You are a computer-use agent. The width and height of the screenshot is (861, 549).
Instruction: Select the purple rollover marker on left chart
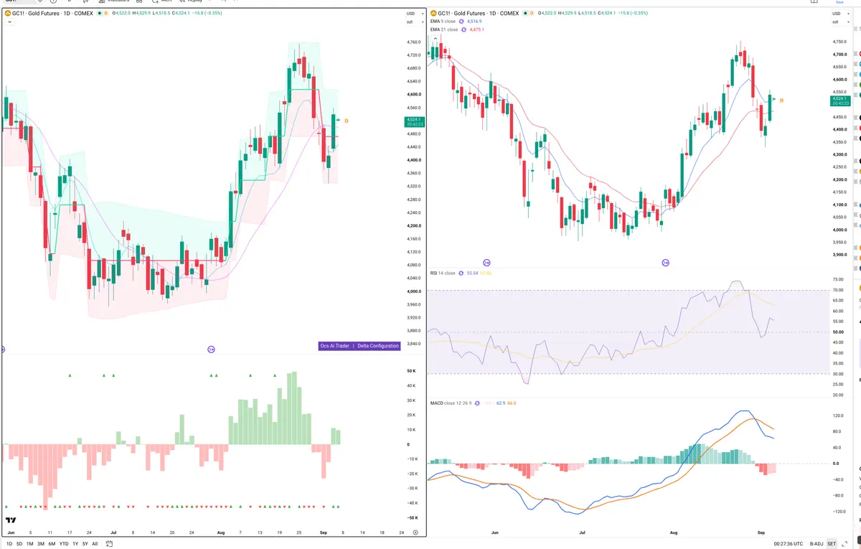pyautogui.click(x=212, y=349)
